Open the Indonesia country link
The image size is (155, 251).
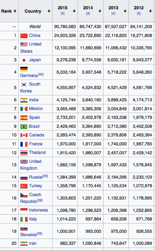(x=38, y=210)
